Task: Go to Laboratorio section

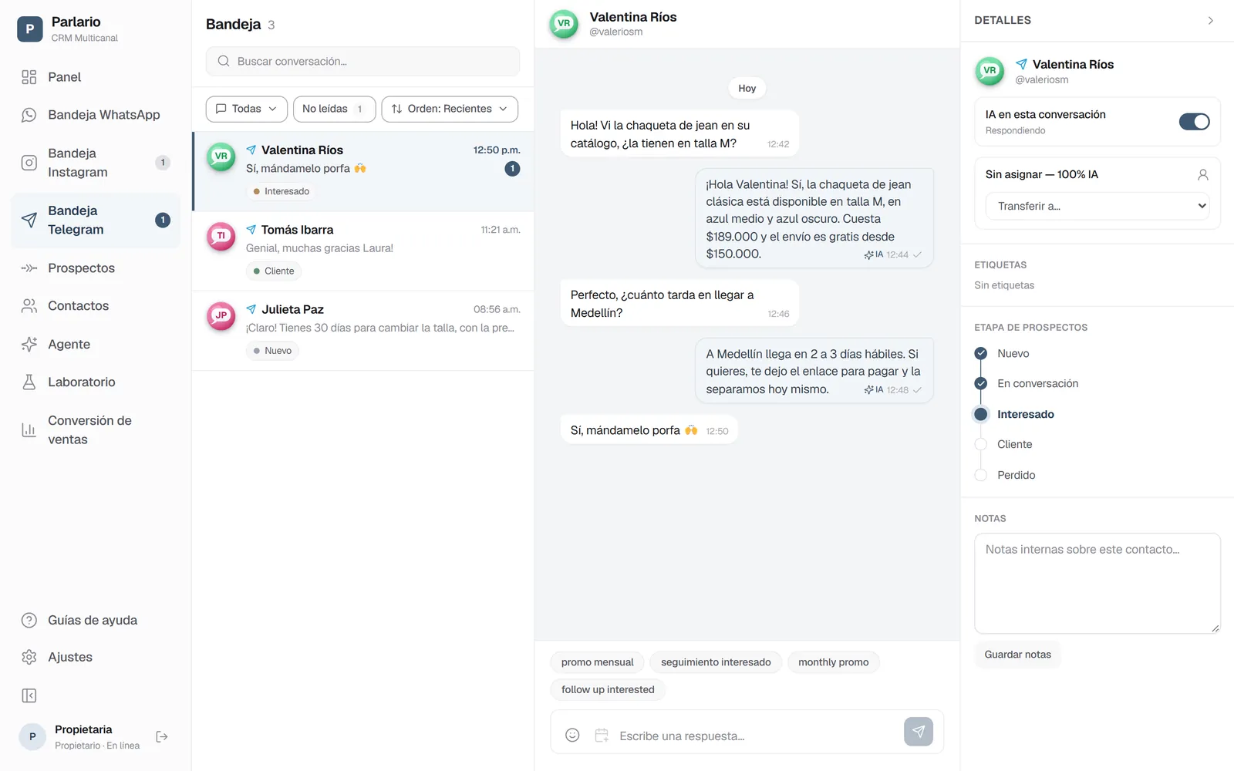Action: coord(96,382)
